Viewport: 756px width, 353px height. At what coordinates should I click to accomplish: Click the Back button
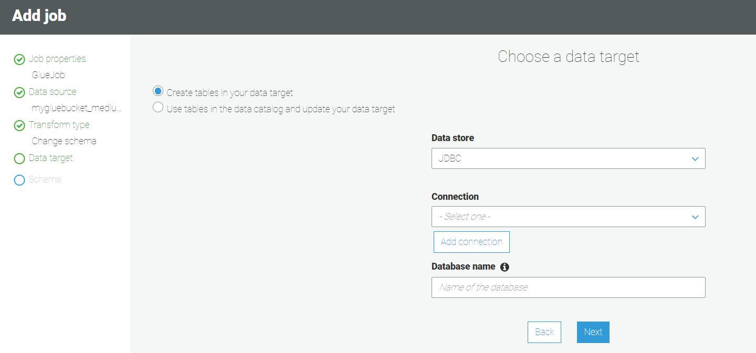544,332
